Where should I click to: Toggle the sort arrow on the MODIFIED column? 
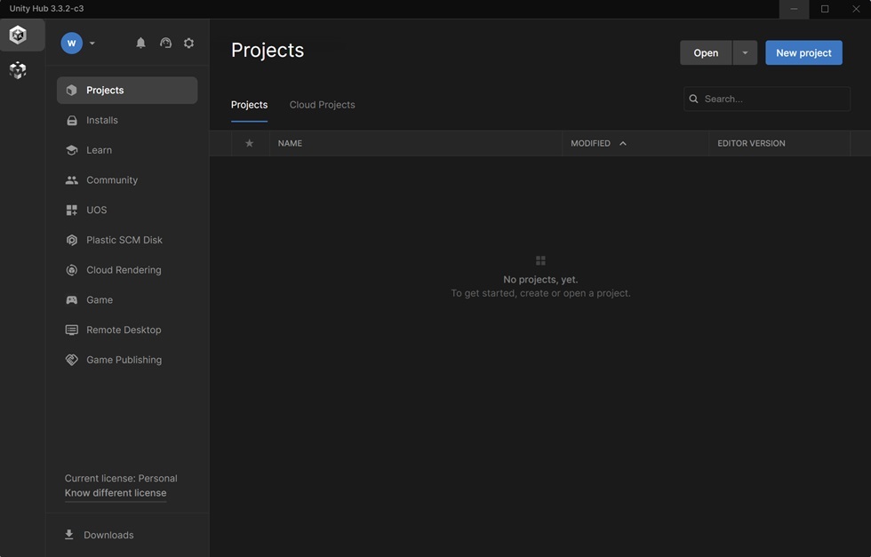[623, 143]
